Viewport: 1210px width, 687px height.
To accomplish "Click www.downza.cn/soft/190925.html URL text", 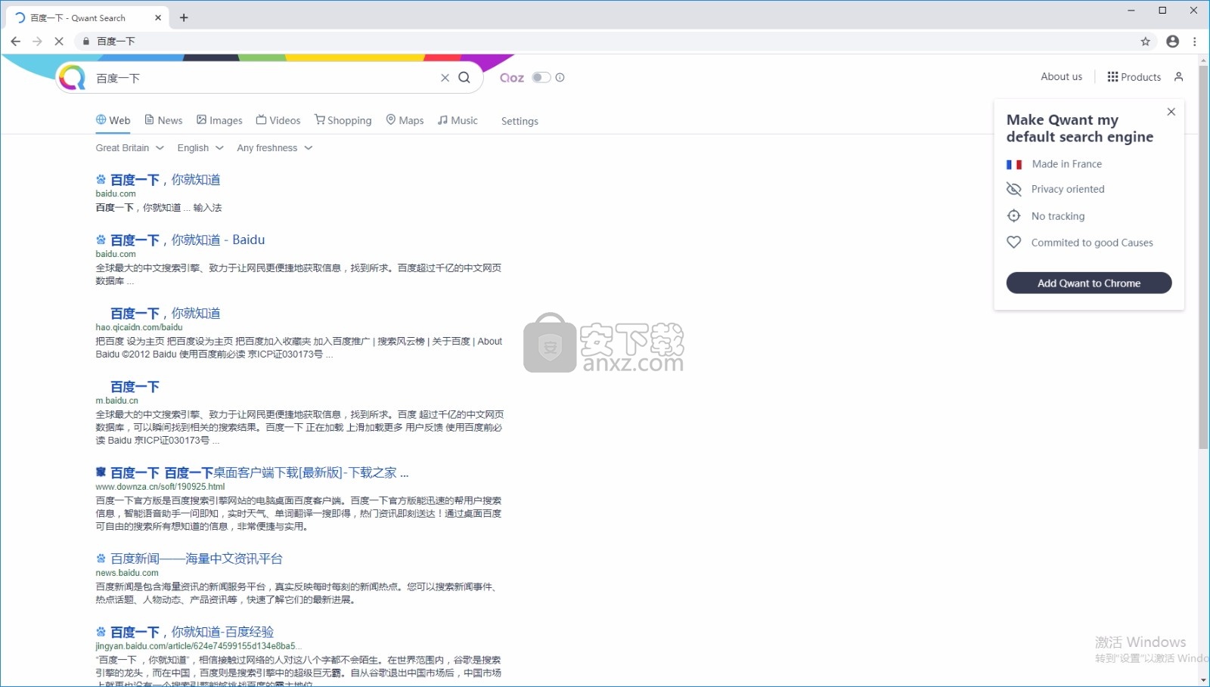I will (160, 487).
